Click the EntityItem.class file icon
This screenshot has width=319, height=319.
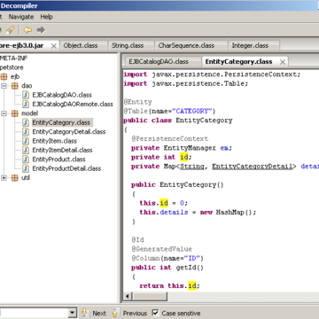tap(26, 141)
